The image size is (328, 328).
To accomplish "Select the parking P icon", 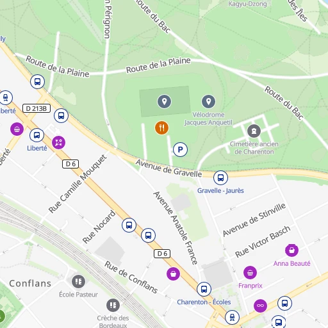I will [180, 149].
